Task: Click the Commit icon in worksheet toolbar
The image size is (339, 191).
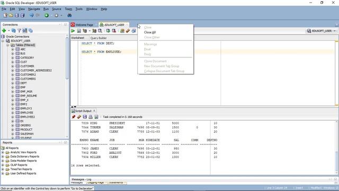Action: point(108,31)
